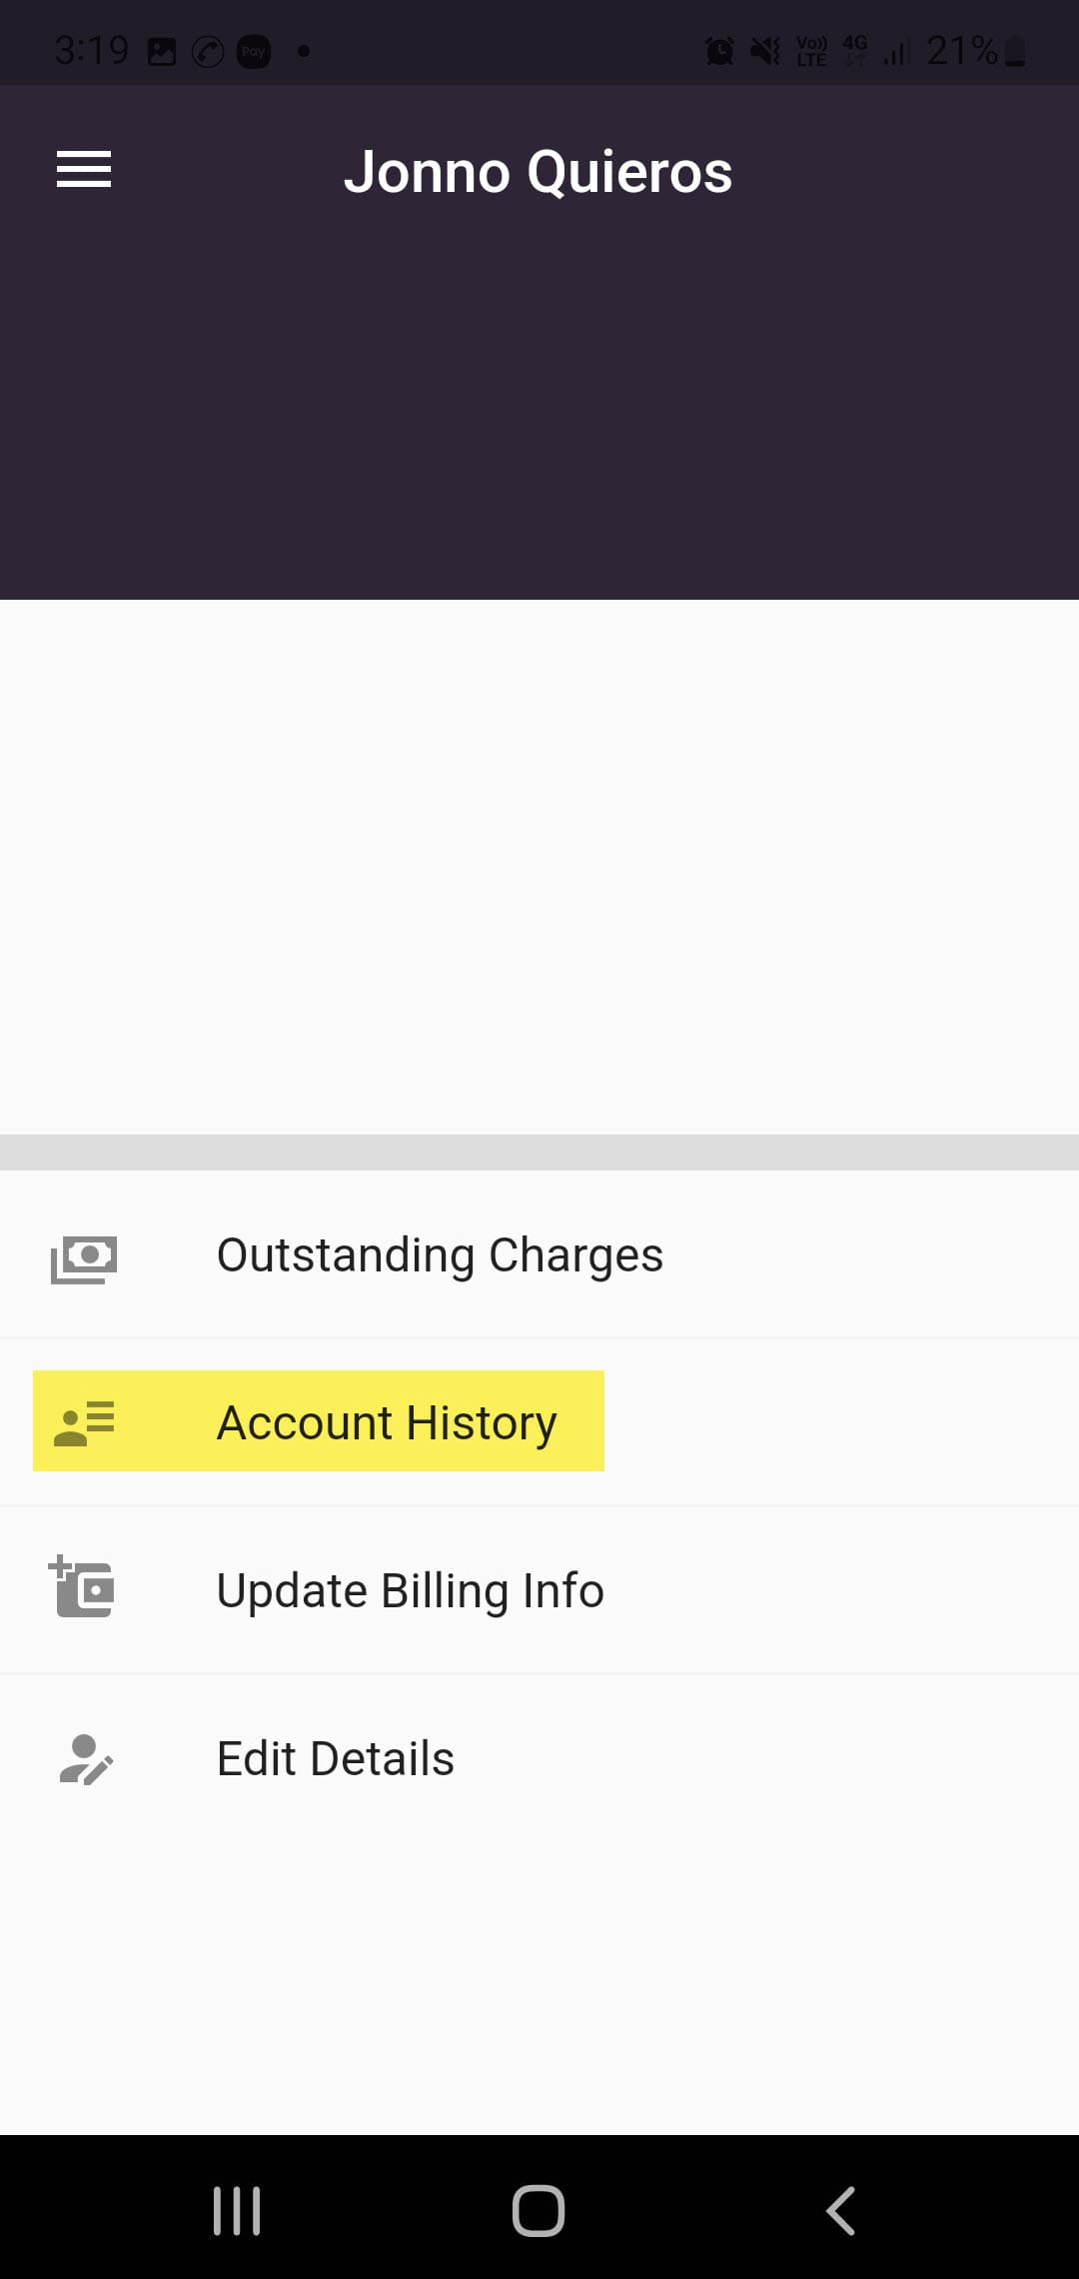Open the hamburger navigation menu
The height and width of the screenshot is (2279, 1079).
[x=84, y=169]
